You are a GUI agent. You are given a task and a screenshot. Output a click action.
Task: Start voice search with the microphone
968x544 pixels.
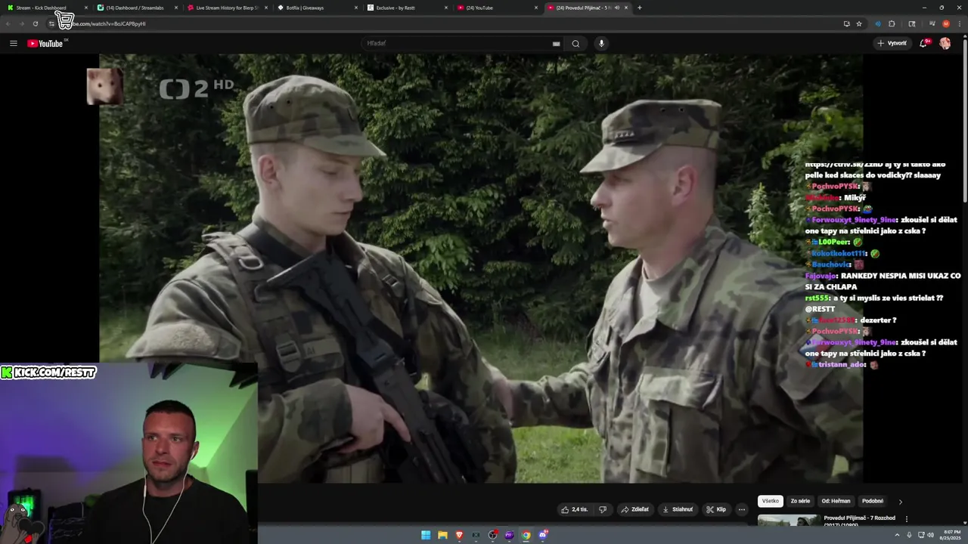coord(601,43)
